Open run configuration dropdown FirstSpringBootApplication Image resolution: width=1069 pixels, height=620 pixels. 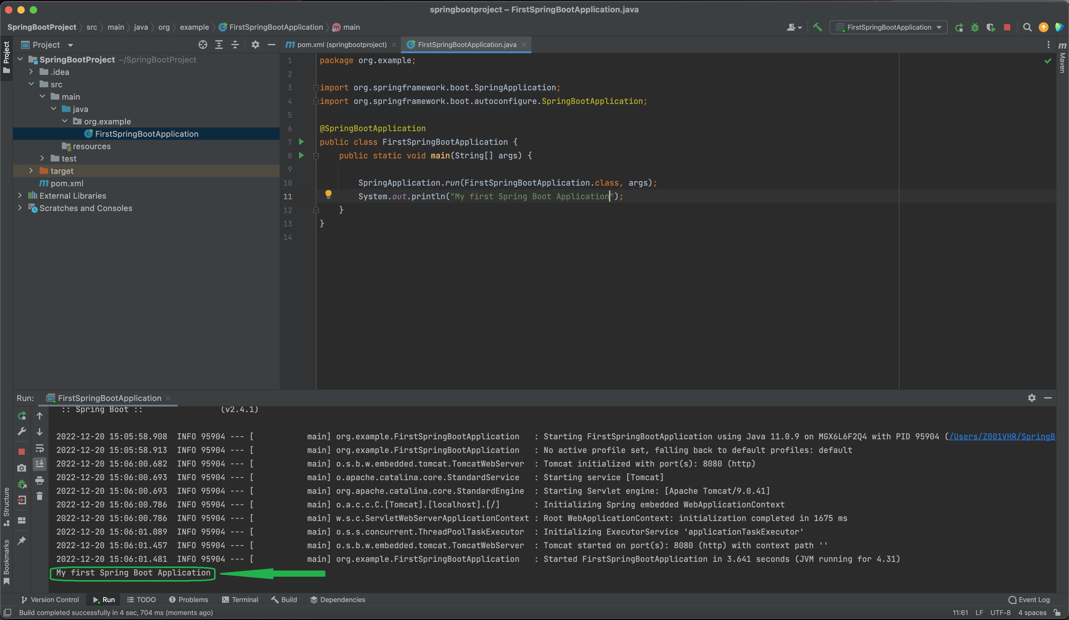[889, 27]
